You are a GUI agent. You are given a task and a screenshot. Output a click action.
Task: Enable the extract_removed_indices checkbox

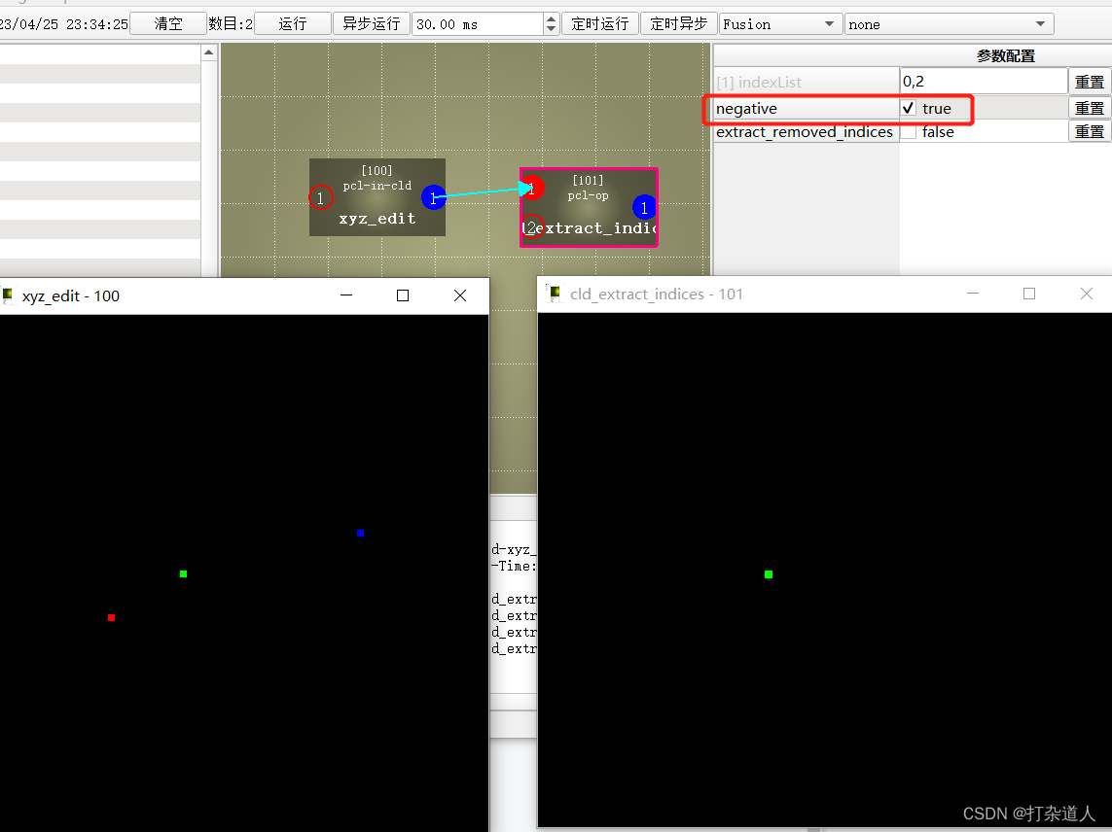[909, 131]
